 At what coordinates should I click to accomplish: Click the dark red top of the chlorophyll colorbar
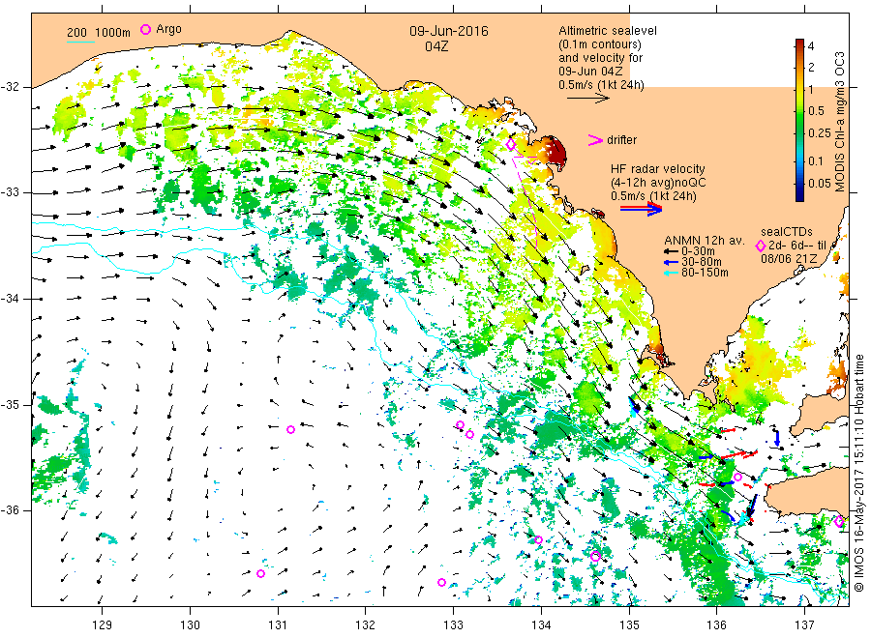coord(800,45)
